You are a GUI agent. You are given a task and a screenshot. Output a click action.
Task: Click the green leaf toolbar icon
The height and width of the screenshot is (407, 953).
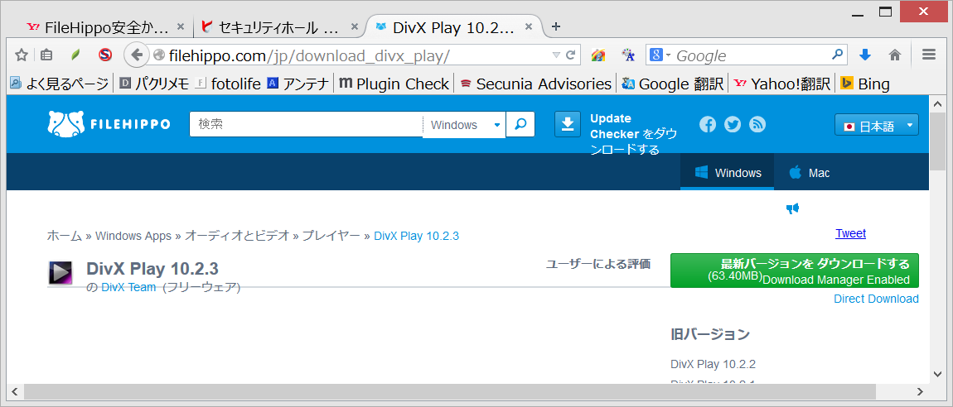click(x=75, y=55)
